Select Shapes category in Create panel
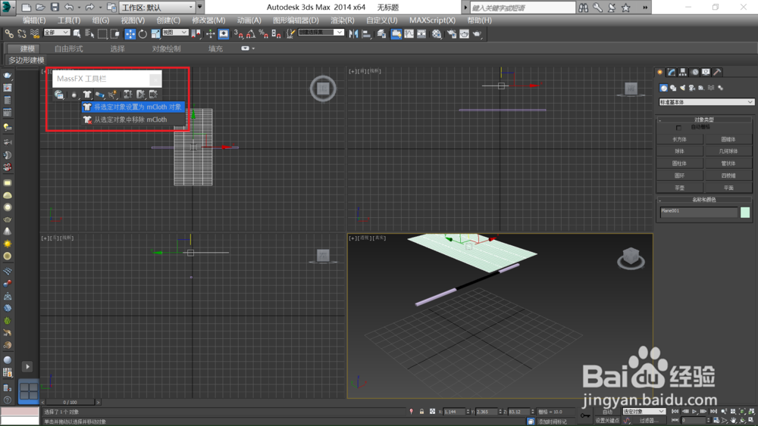 pyautogui.click(x=673, y=88)
